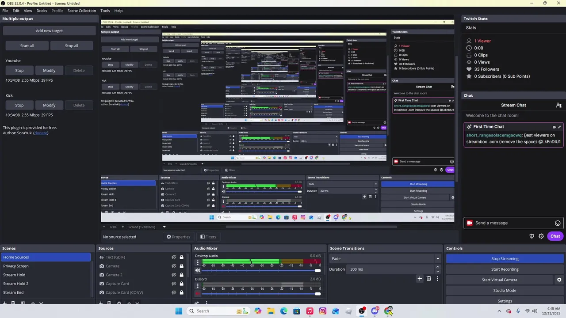Open chat settings gear icon

point(541,236)
